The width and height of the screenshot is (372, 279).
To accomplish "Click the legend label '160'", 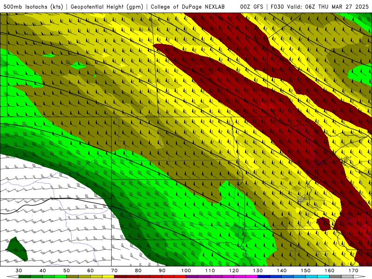I will [329, 271].
